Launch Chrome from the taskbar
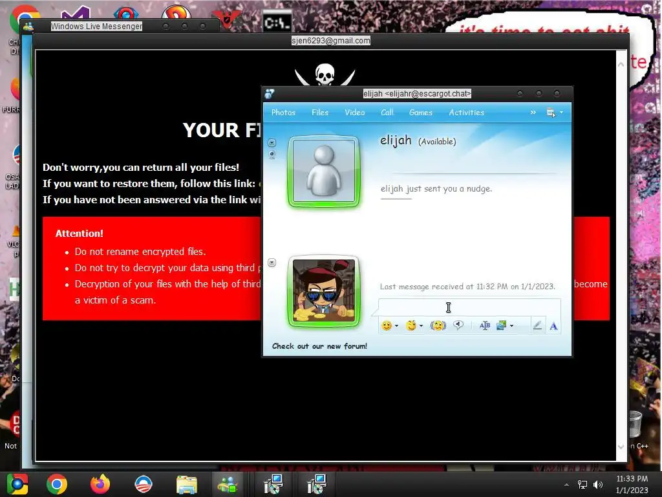Screen dimensions: 662x497 tap(57, 484)
